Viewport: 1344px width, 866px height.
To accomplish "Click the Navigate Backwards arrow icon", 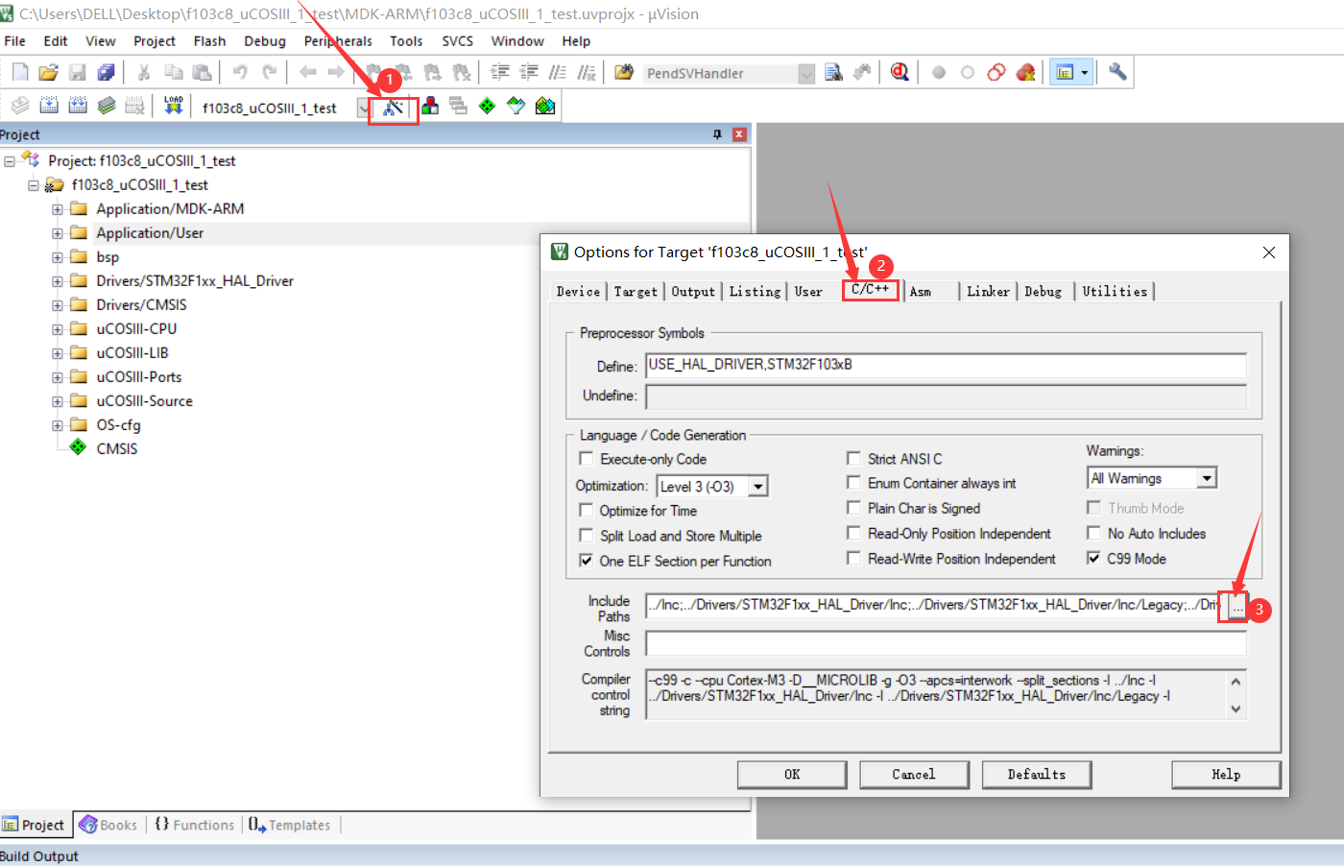I will click(307, 72).
